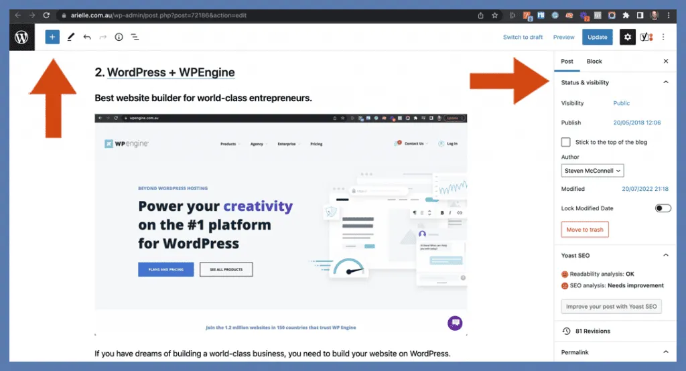
Task: Click the Readability analysis: OK text
Action: tap(602, 274)
